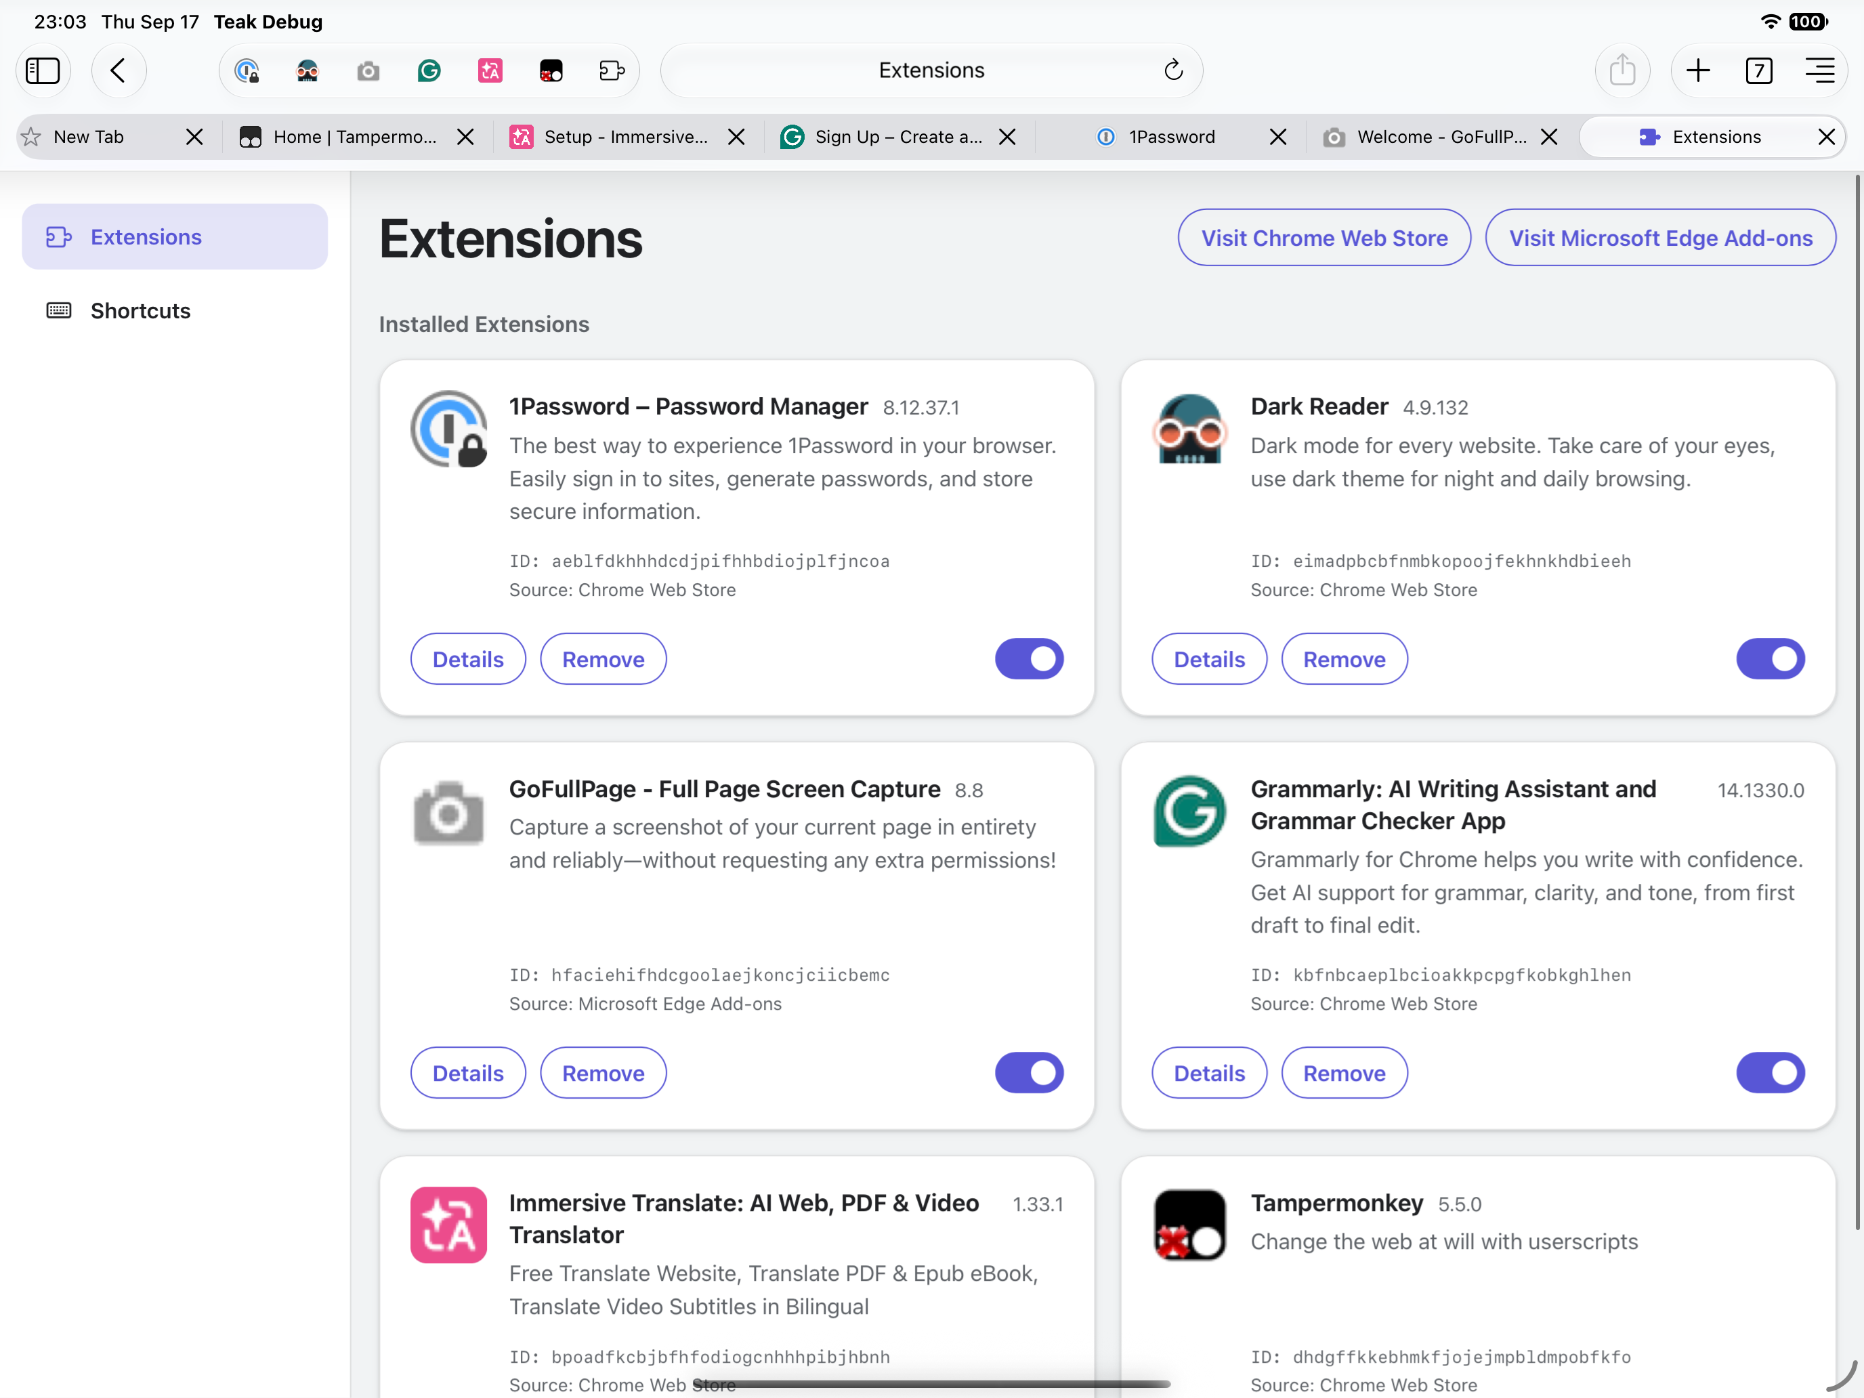Click the Grammarly card logo
Screen dimensions: 1864x1398
pyautogui.click(x=1189, y=811)
